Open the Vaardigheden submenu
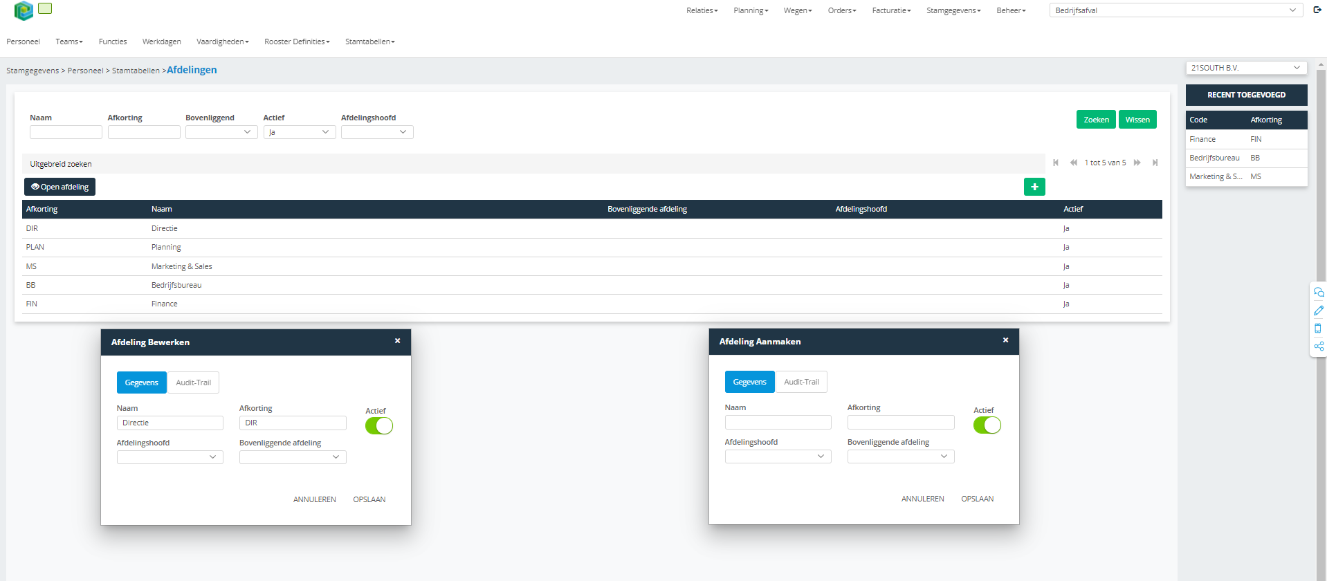The image size is (1327, 581). (x=223, y=41)
